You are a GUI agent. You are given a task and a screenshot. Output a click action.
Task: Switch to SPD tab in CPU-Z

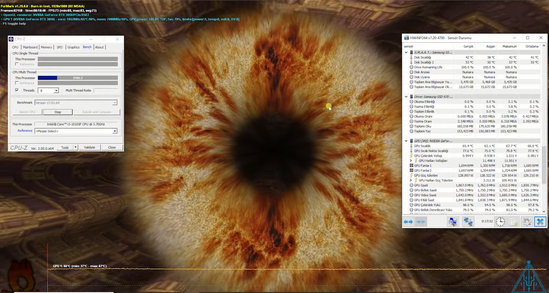tap(59, 47)
